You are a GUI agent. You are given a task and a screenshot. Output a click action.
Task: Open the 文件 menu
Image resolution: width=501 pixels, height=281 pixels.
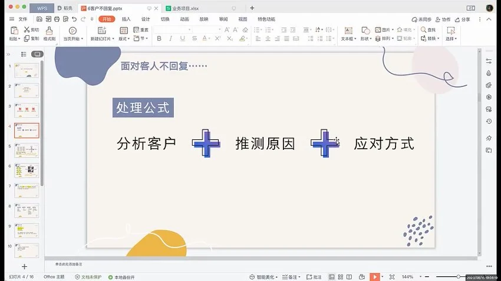(x=22, y=19)
